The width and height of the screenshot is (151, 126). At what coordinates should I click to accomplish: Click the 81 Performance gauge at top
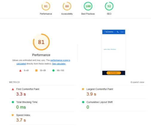46,6
